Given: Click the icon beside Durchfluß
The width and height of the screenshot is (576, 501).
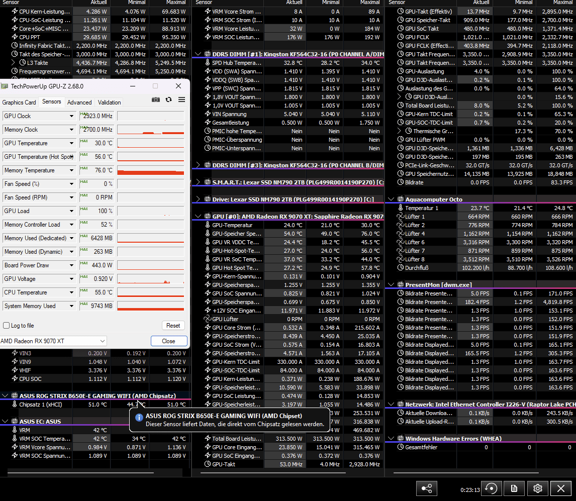Looking at the screenshot, I should tap(401, 267).
